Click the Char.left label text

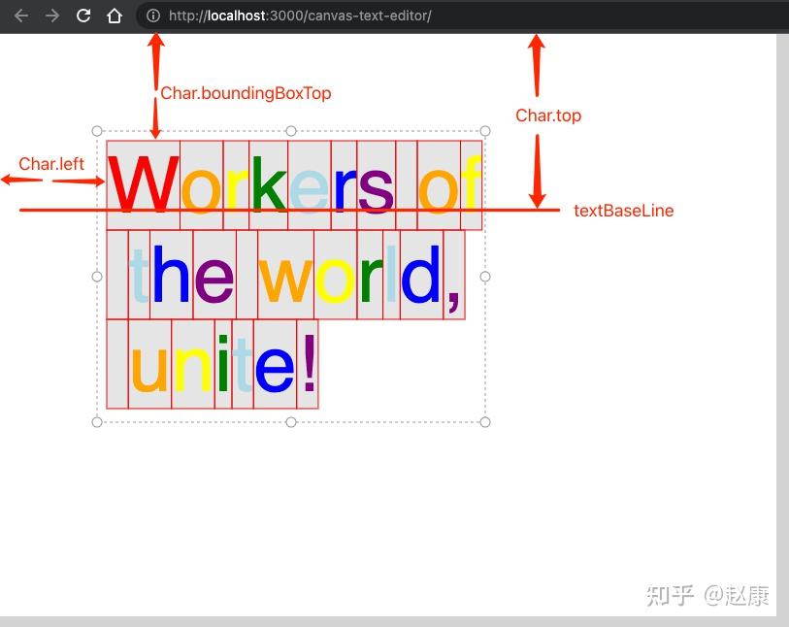pos(51,164)
